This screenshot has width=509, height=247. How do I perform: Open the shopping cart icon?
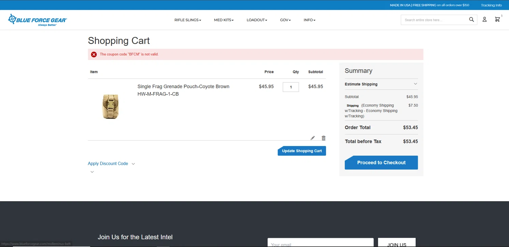point(497,20)
